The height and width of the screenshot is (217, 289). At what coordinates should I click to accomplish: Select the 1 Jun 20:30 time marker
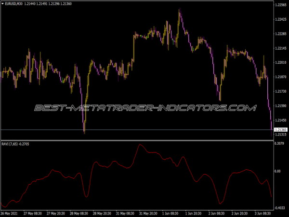pos(193,214)
